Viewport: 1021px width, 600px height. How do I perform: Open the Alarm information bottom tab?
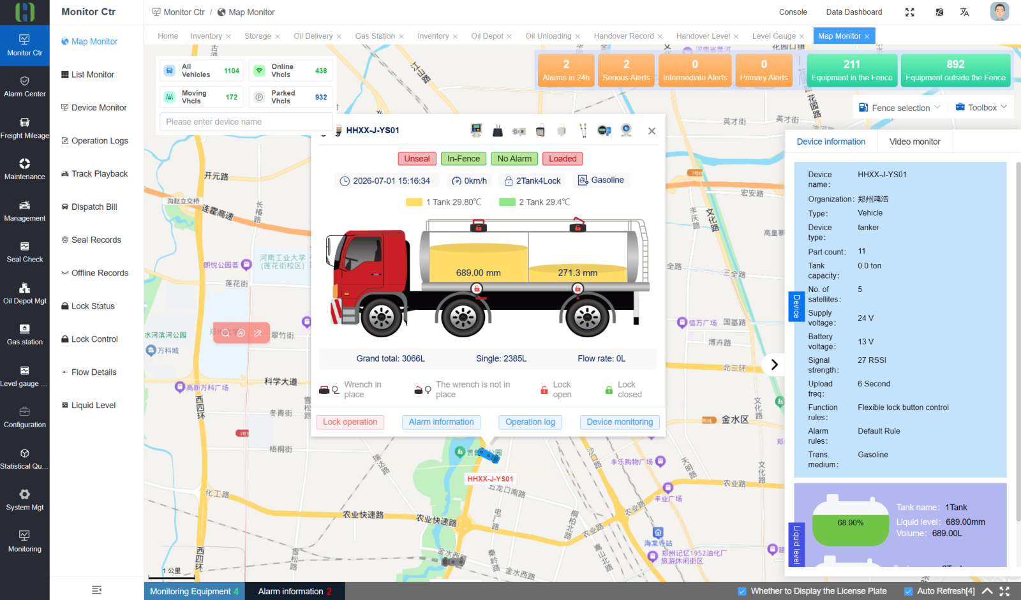click(295, 591)
